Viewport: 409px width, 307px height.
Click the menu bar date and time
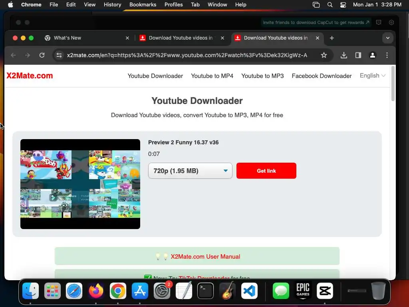(x=377, y=5)
